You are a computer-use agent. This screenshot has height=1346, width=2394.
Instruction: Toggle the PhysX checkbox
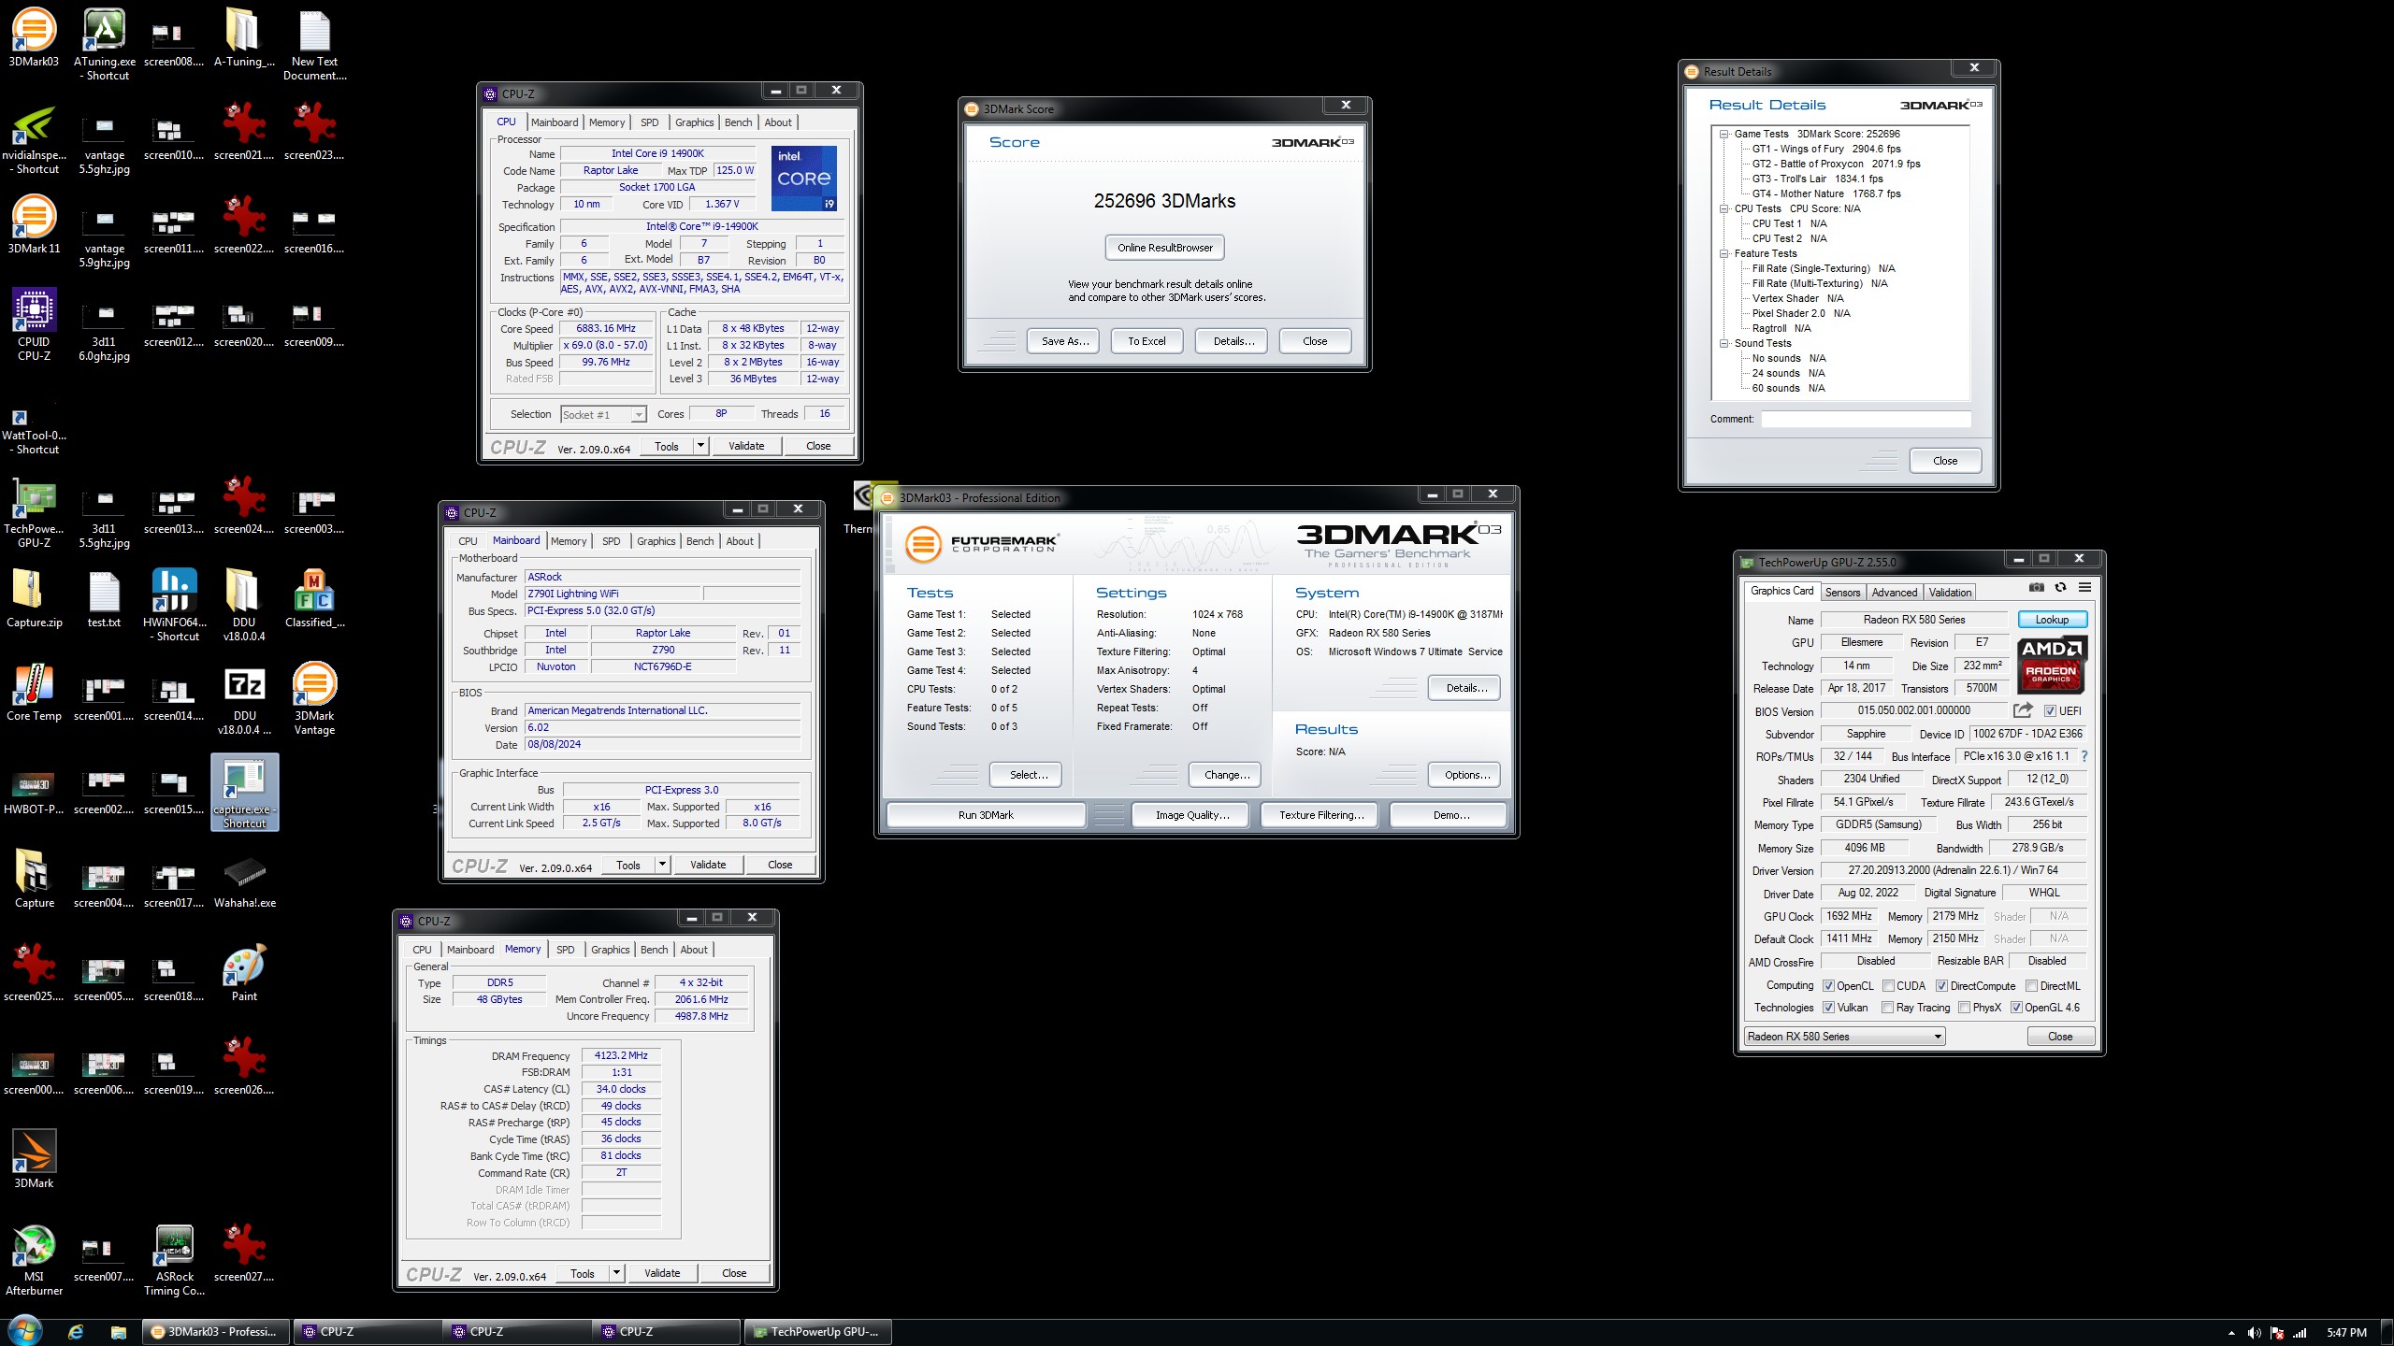coord(1964,1007)
